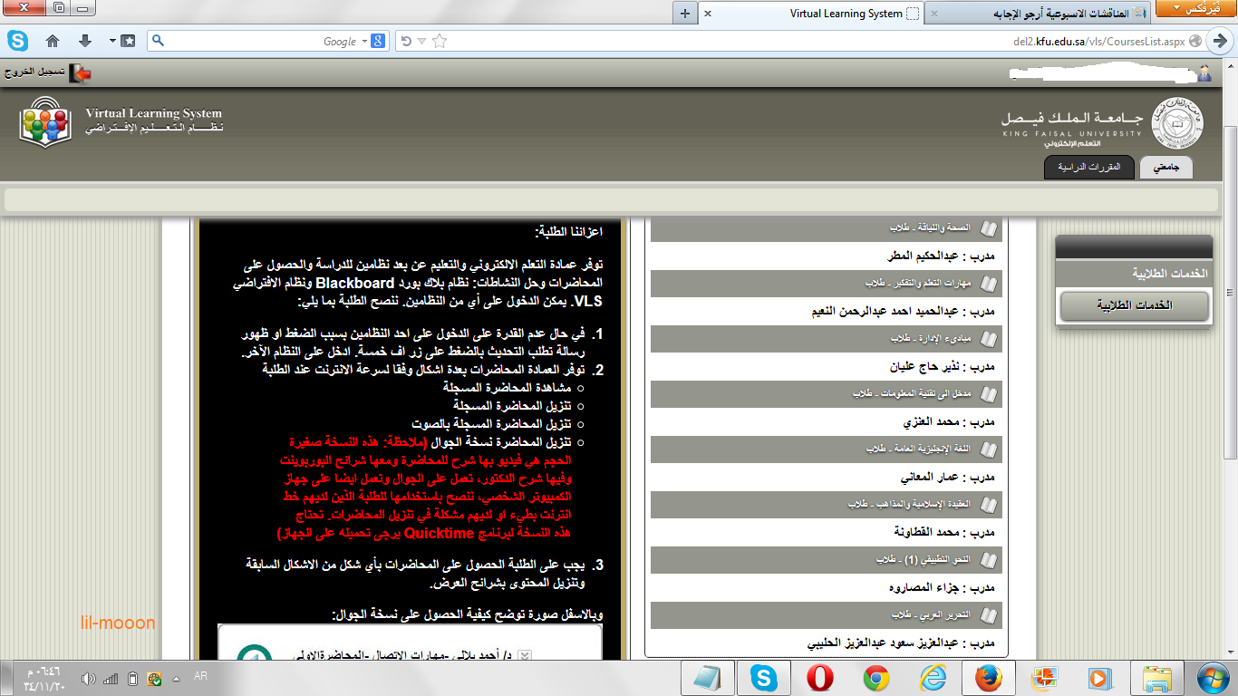Open course العقيدة الإسلامية والمذاهب - طلاب
This screenshot has height=696, width=1238.
point(909,504)
